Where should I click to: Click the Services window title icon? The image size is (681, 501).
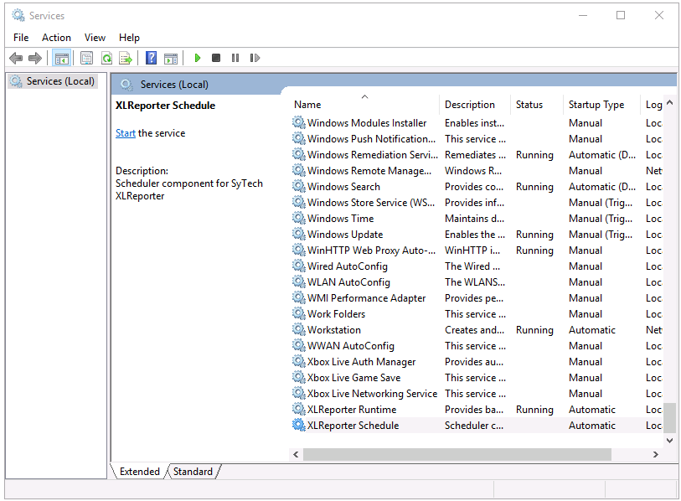pyautogui.click(x=18, y=15)
